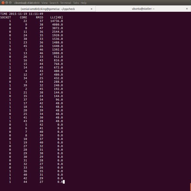The image size is (191, 191).
Task: Close the cppcheck terminal tab
Action: tap(92, 9)
